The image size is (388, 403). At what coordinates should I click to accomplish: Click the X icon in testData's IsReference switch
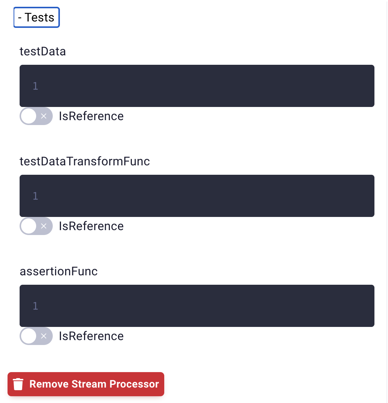[x=44, y=116]
